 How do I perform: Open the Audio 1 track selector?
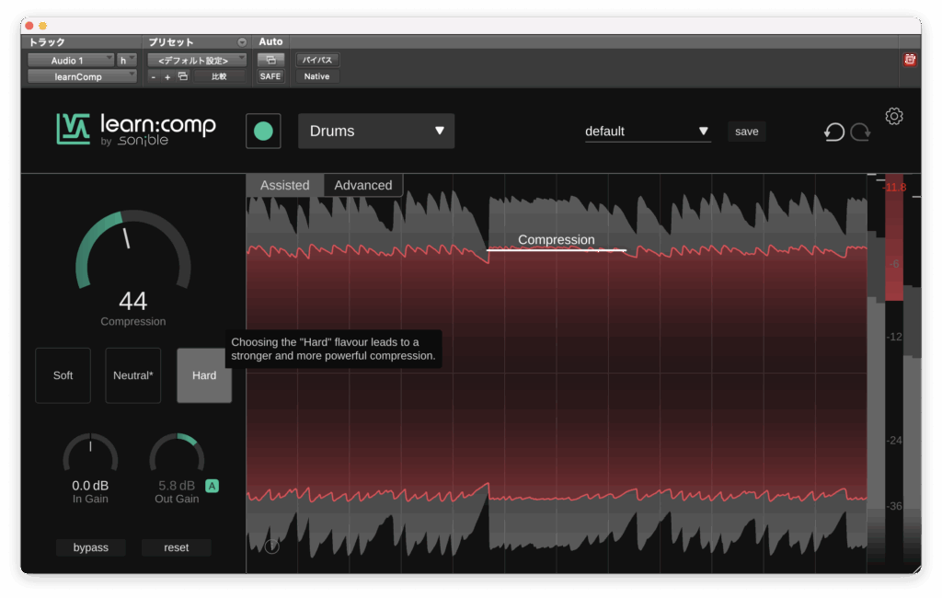coord(71,60)
